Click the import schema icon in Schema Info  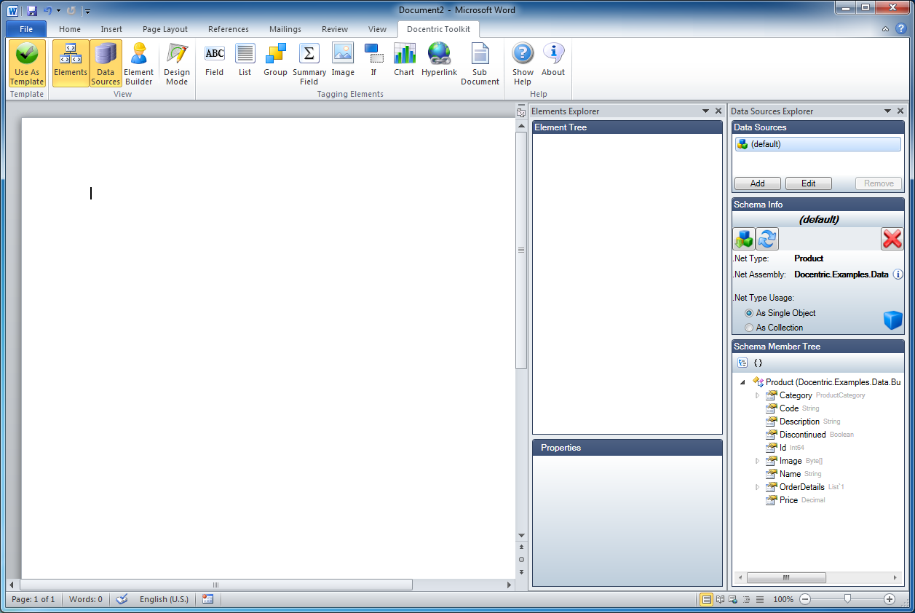(x=743, y=238)
